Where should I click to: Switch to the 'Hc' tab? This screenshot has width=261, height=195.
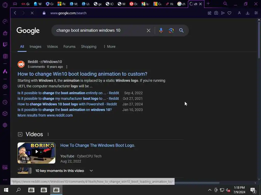(169, 4)
